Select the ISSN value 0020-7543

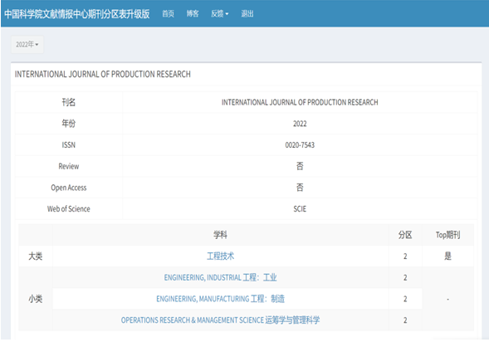click(x=300, y=145)
